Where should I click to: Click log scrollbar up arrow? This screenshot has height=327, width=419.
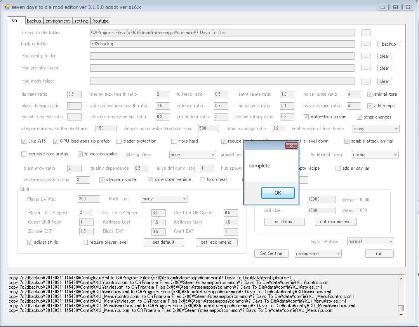[x=401, y=279]
